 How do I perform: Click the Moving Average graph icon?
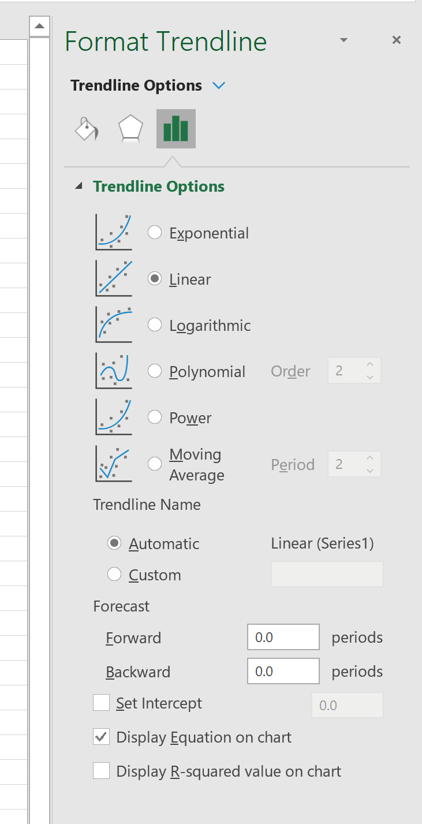click(114, 464)
